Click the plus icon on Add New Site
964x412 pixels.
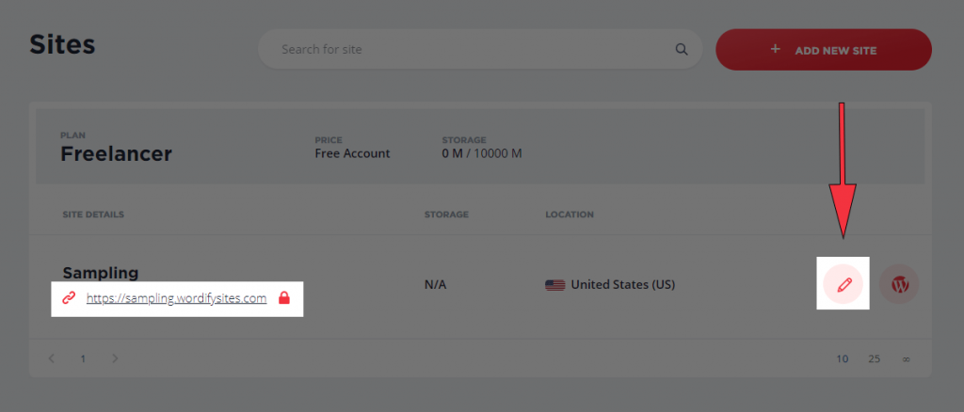click(x=776, y=49)
